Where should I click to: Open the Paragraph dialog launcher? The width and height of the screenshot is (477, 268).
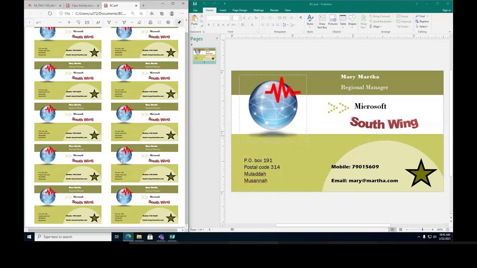(x=303, y=32)
